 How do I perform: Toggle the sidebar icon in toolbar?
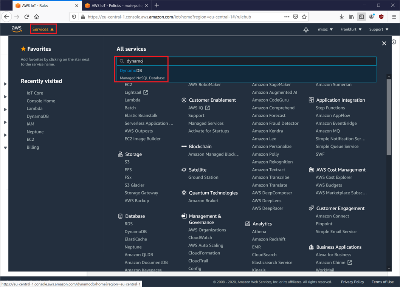point(361,17)
